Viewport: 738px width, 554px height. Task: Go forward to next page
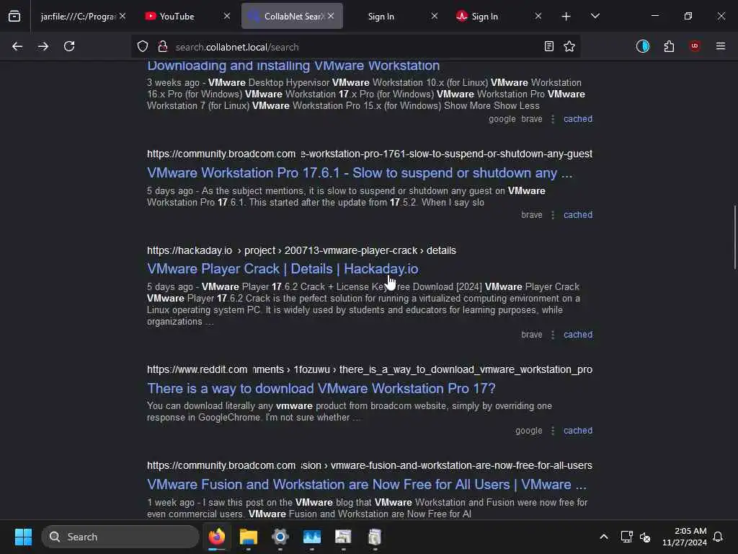point(43,46)
